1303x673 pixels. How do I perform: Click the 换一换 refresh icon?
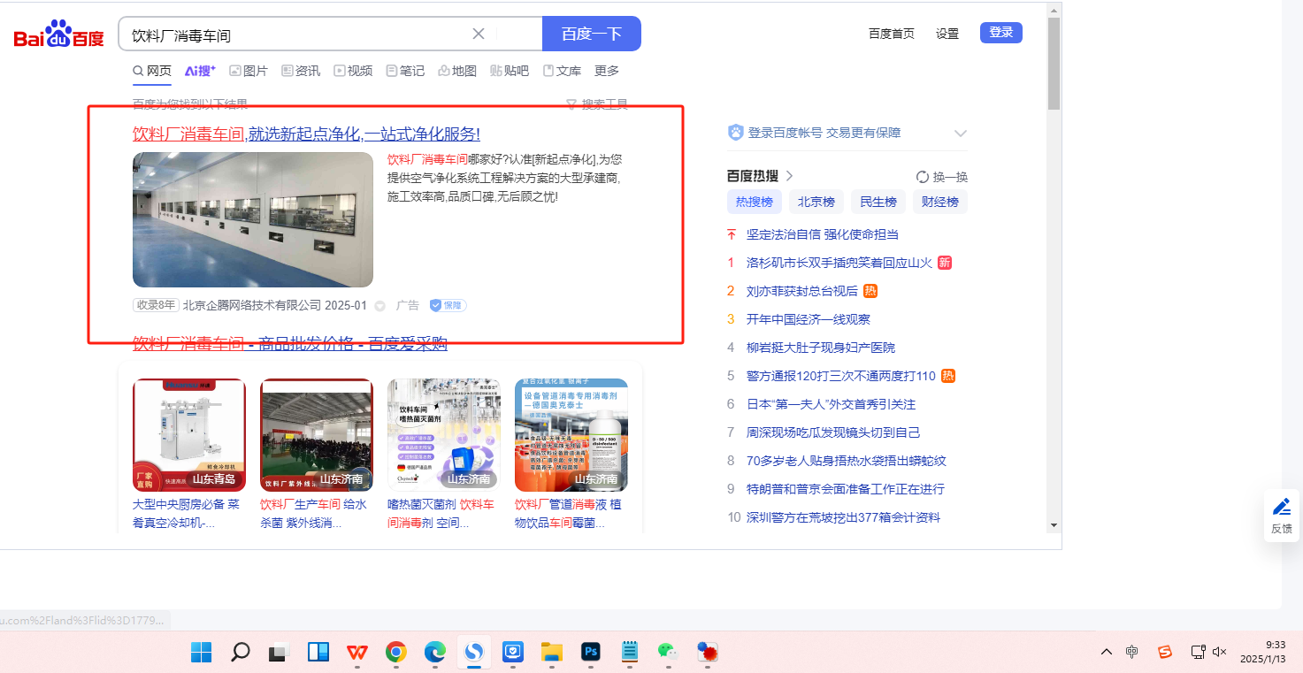tap(923, 177)
